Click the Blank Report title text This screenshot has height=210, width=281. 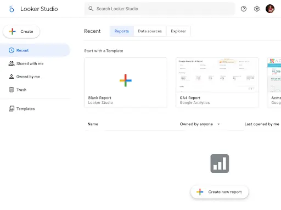point(99,98)
